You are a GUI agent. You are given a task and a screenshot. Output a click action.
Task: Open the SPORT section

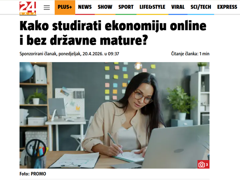[x=126, y=7]
